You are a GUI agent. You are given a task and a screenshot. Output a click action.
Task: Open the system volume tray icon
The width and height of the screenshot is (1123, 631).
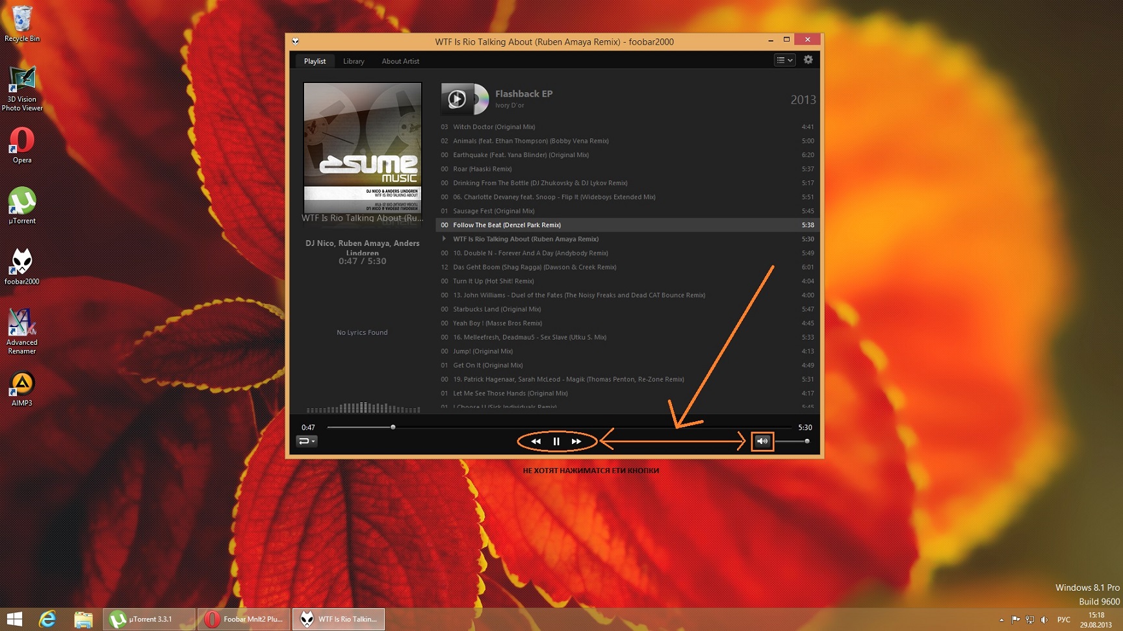pos(1044,620)
